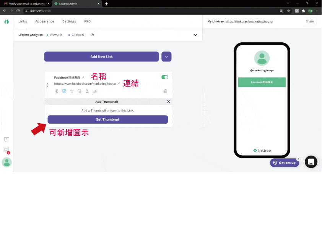Image resolution: width=322 pixels, height=227 pixels.
Task: Delete the Facebook link with trash icon
Action: click(x=166, y=91)
